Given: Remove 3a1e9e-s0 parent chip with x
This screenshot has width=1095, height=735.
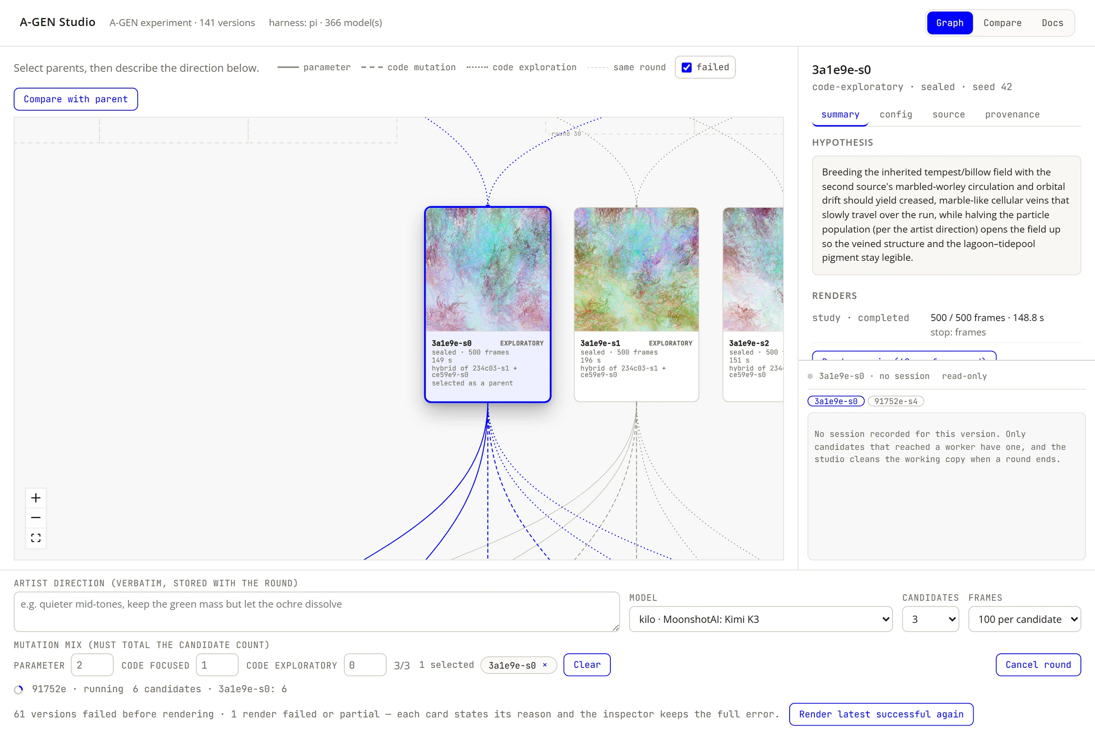Looking at the screenshot, I should coord(545,665).
